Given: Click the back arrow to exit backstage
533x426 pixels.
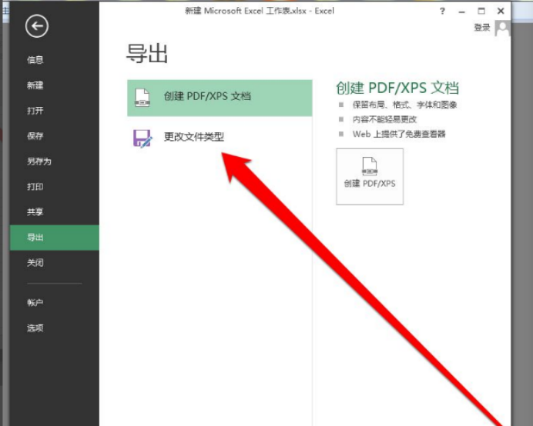Looking at the screenshot, I should pos(37,26).
